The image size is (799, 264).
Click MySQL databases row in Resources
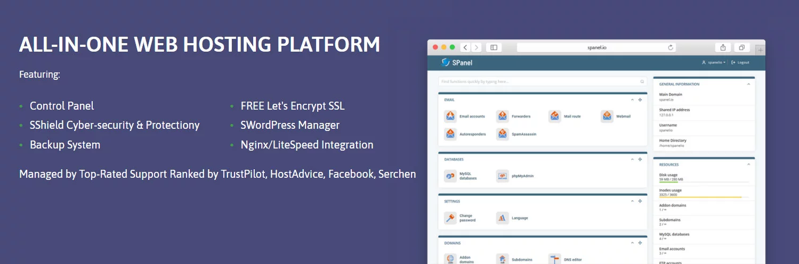click(x=704, y=236)
